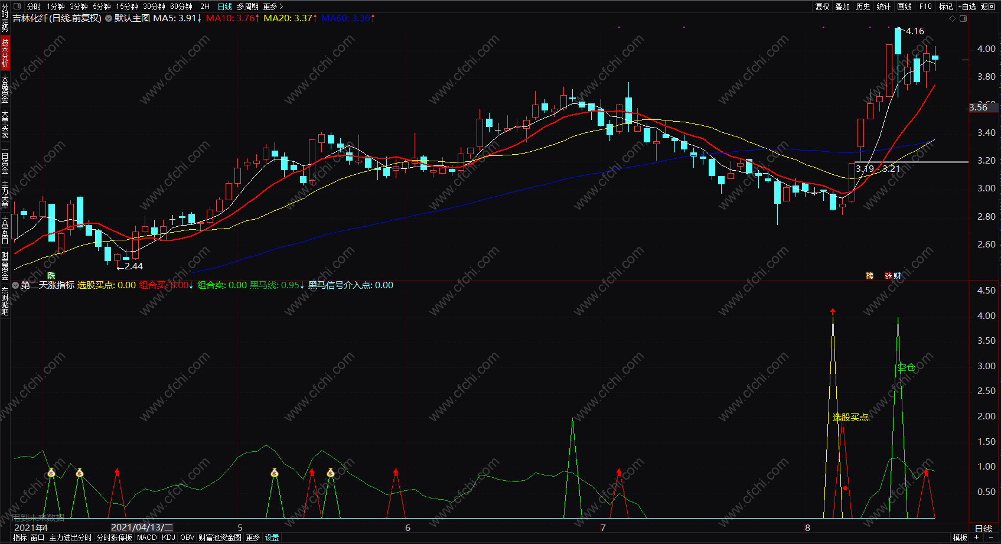
Task: Switch to 30分钟 period
Action: point(154,6)
